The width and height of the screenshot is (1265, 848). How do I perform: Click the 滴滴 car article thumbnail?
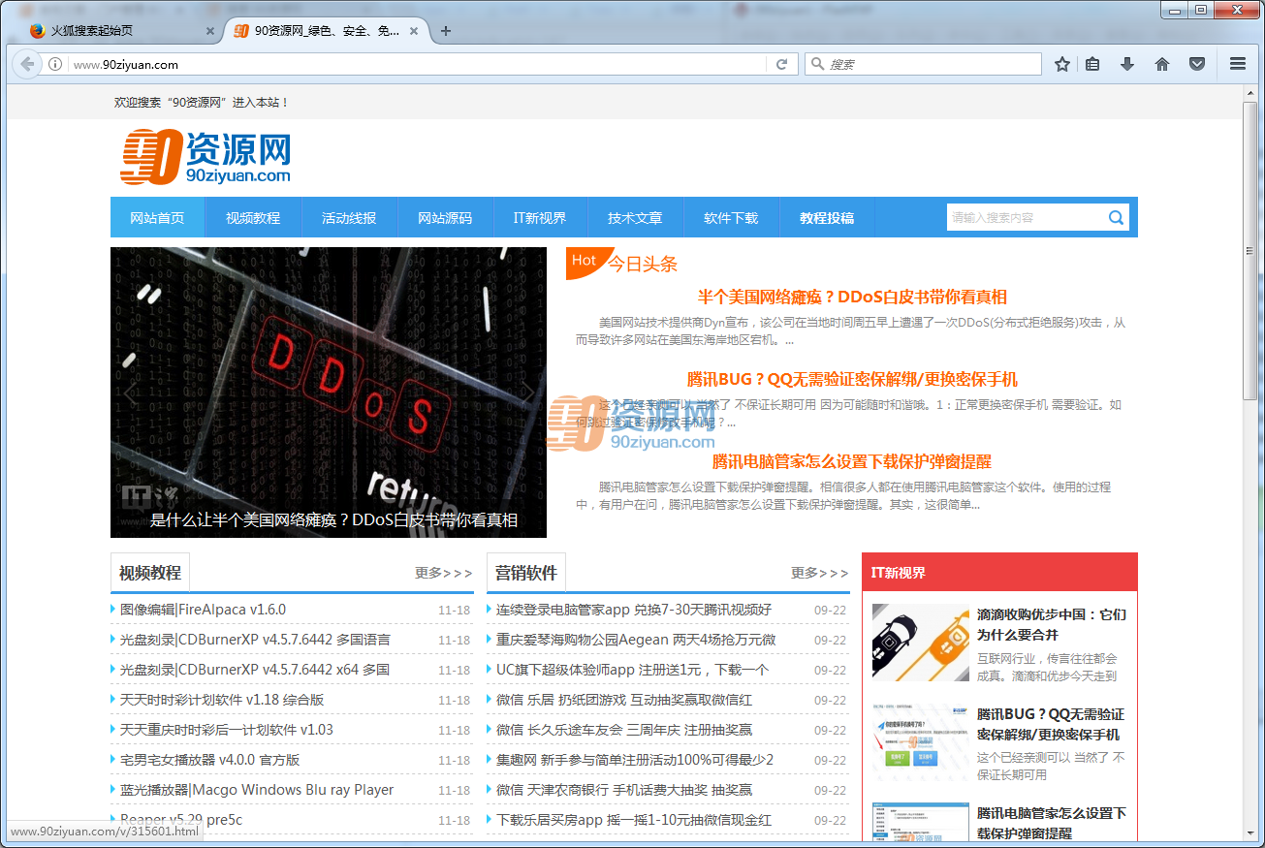click(920, 643)
